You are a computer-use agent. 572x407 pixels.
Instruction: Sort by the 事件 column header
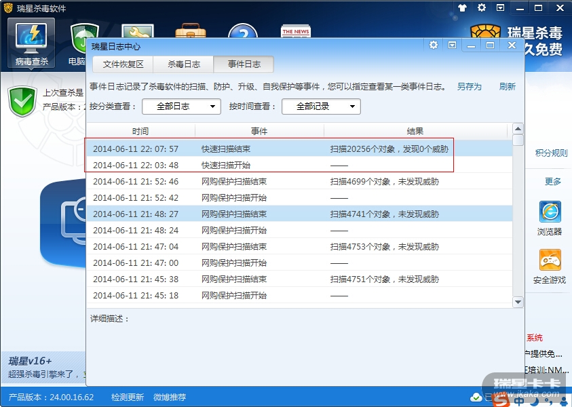[x=259, y=132]
